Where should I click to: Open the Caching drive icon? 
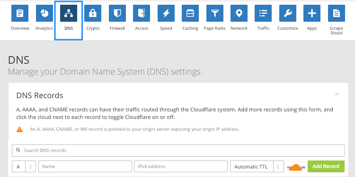190,13
